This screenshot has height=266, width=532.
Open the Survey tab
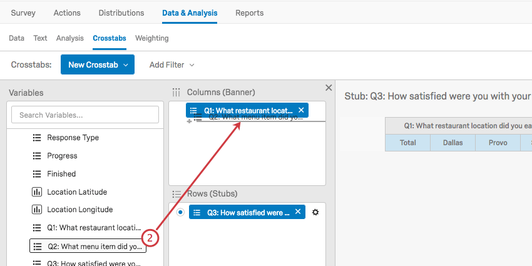tap(23, 13)
